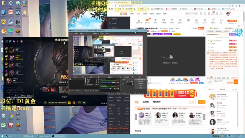Go to 首页 in Douyu navigation

click(x=132, y=14)
